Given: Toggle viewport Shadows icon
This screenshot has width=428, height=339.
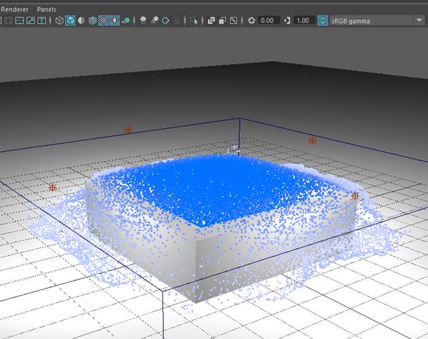Looking at the screenshot, I should click(x=126, y=20).
